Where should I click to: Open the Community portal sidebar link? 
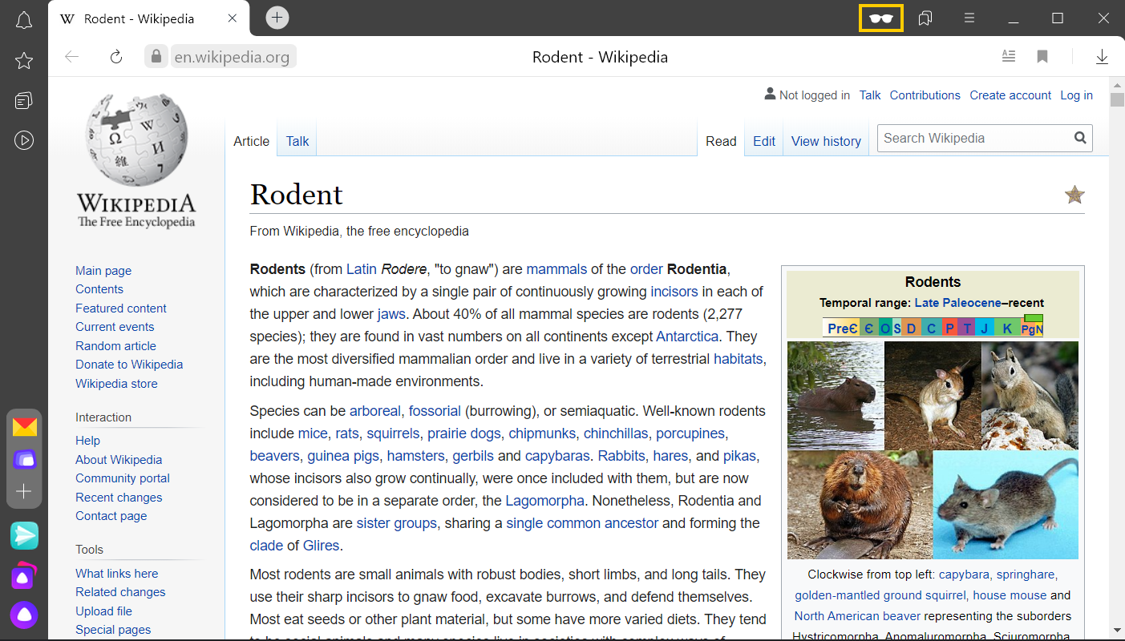[x=123, y=478]
